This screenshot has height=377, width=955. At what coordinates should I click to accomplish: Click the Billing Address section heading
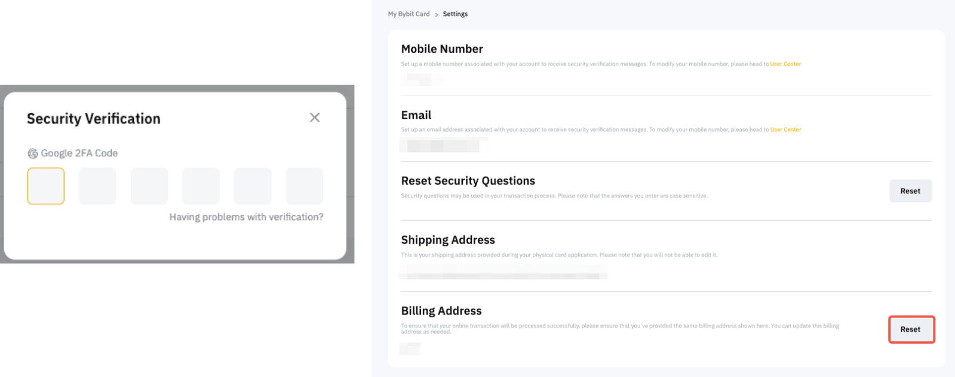pyautogui.click(x=441, y=311)
